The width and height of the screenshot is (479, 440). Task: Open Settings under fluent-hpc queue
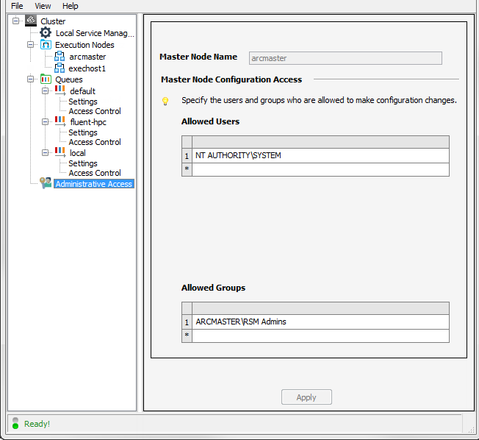point(83,132)
